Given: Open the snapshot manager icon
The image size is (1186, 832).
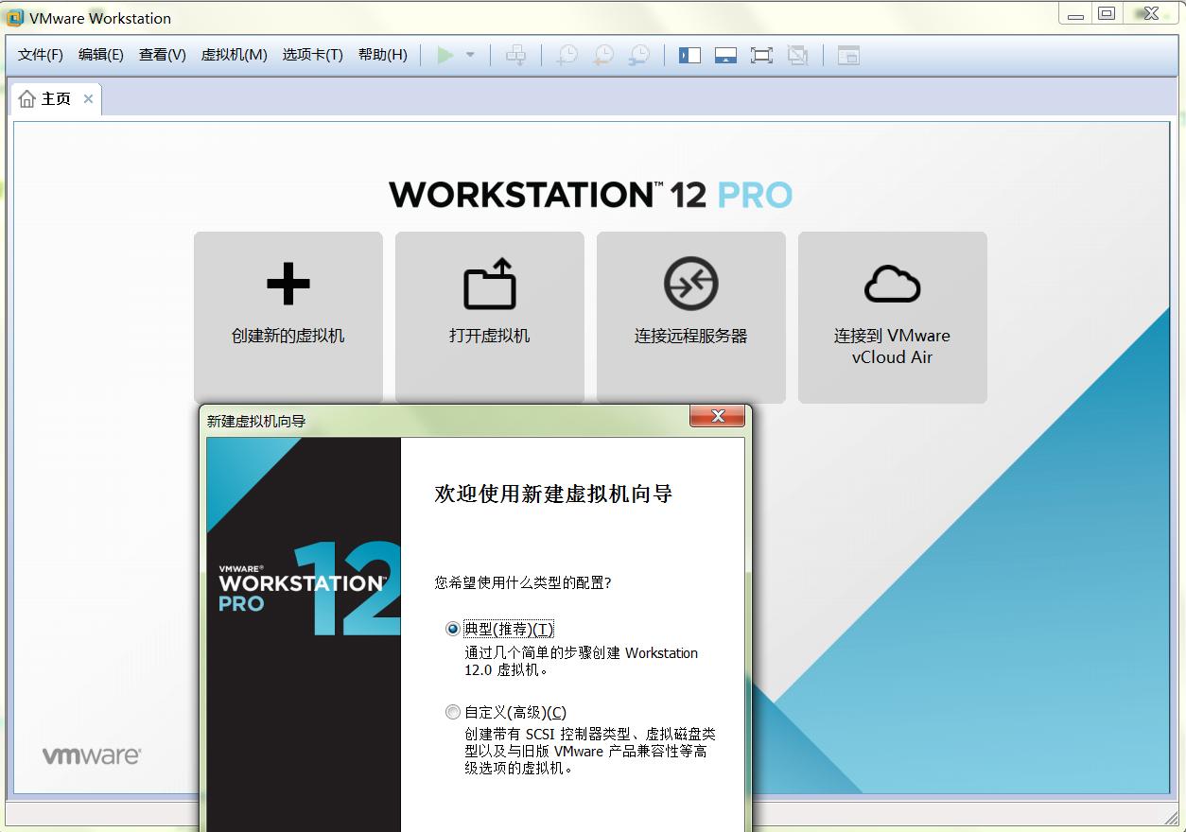Looking at the screenshot, I should 639,55.
